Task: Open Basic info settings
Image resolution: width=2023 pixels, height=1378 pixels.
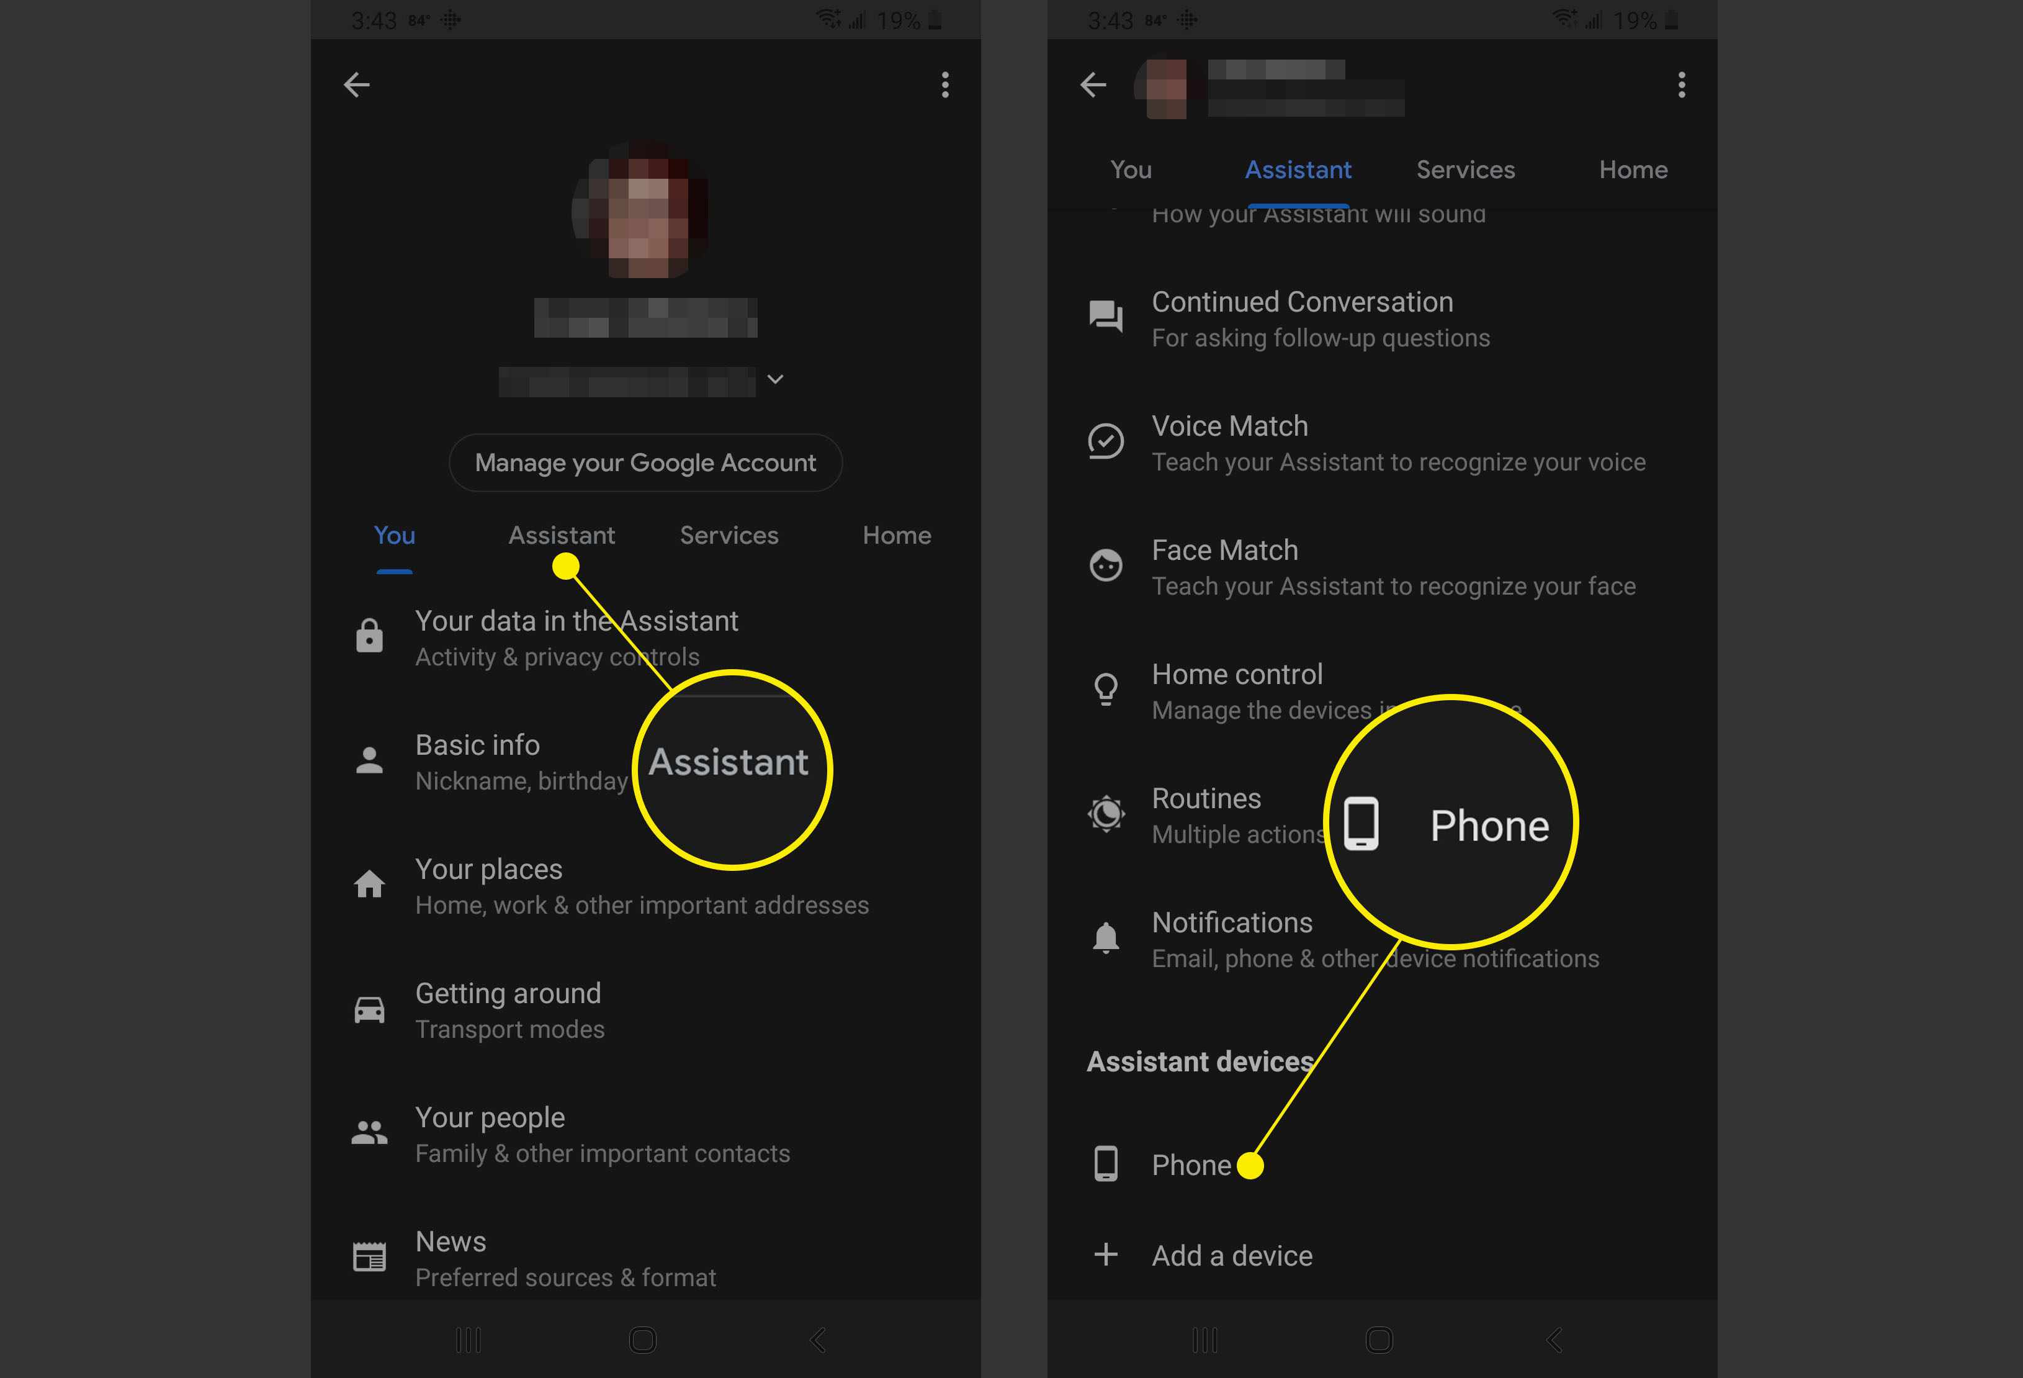Action: [x=645, y=762]
